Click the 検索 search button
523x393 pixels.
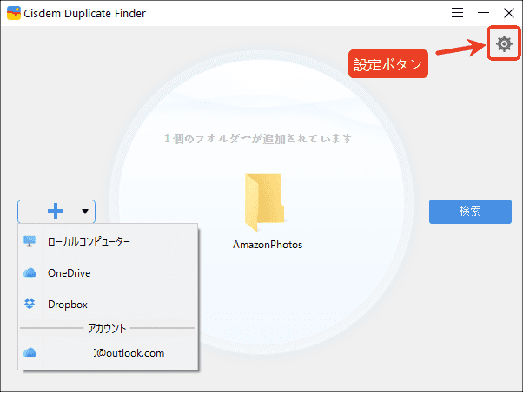pyautogui.click(x=470, y=212)
